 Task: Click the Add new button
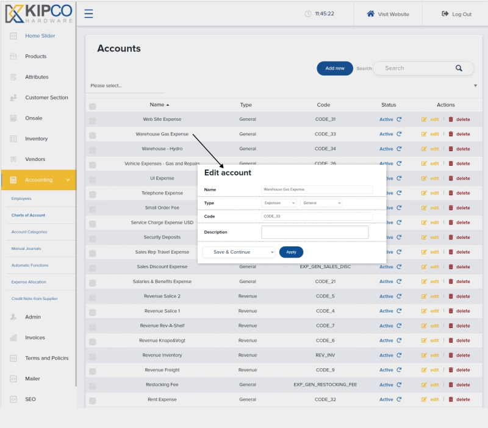pos(334,68)
